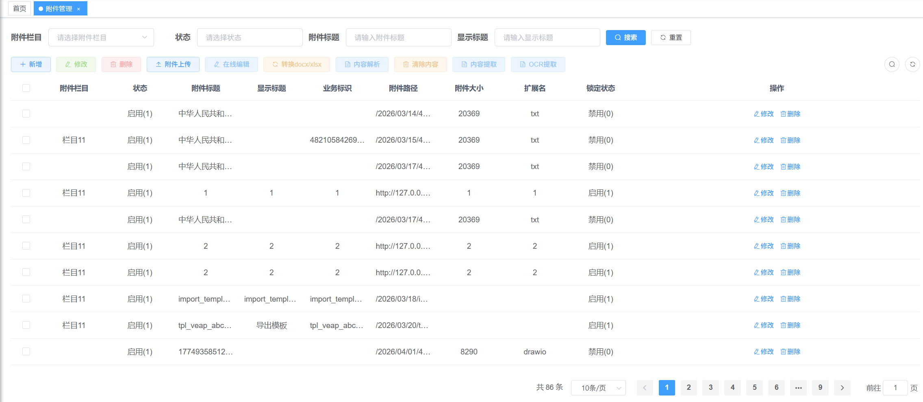The width and height of the screenshot is (923, 402).
Task: Click 修改 in the /2026/03/14 row
Action: [x=764, y=114]
